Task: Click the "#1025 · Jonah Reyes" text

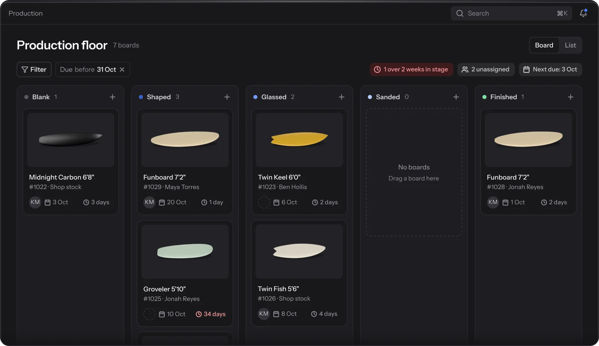Action: (x=171, y=299)
